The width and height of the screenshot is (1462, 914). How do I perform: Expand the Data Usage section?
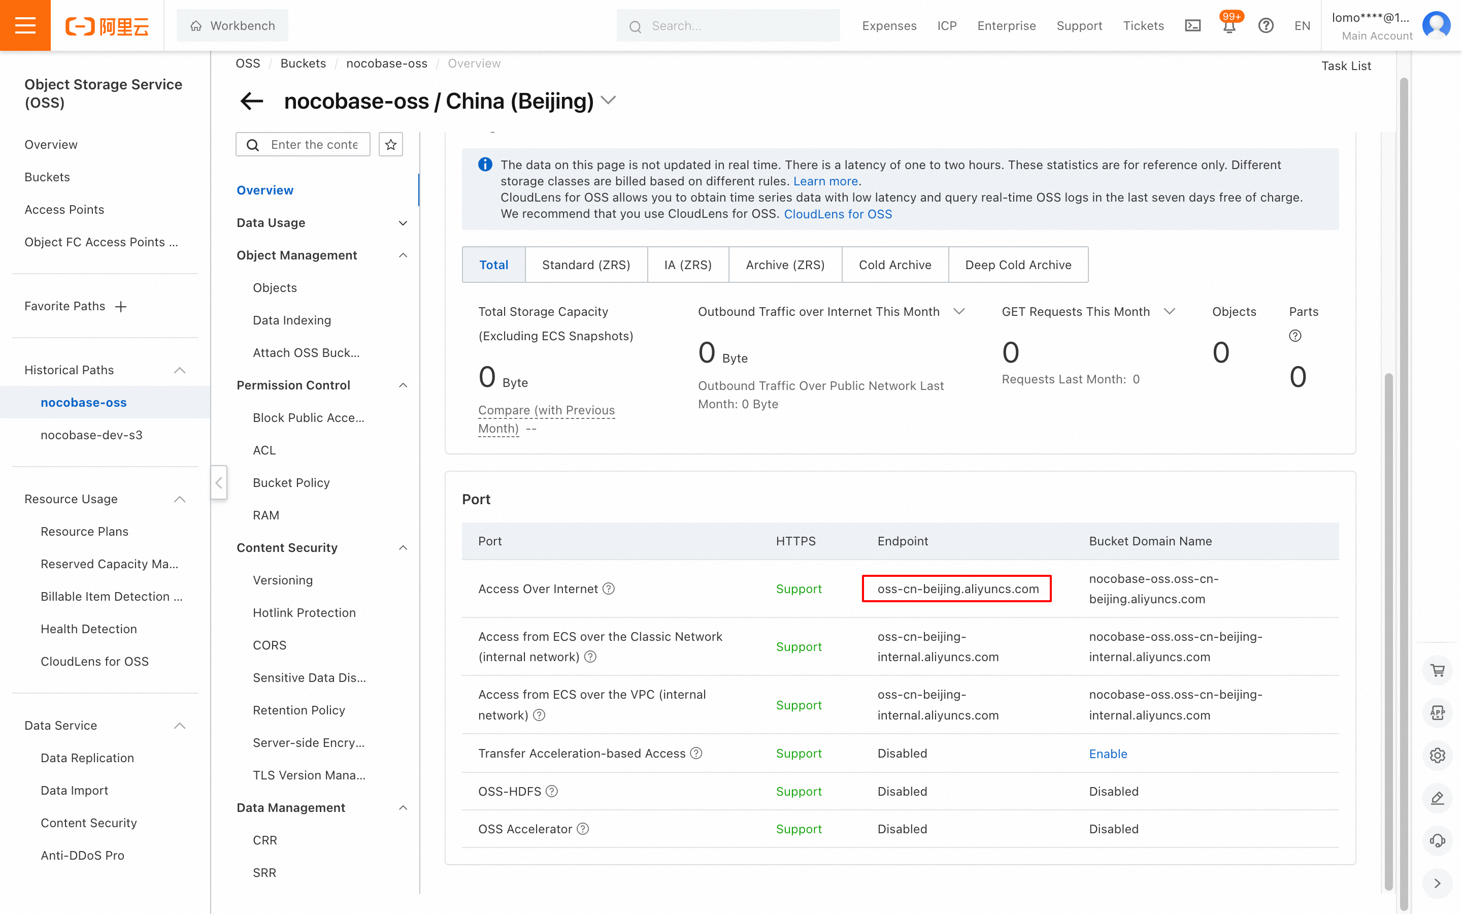point(403,223)
